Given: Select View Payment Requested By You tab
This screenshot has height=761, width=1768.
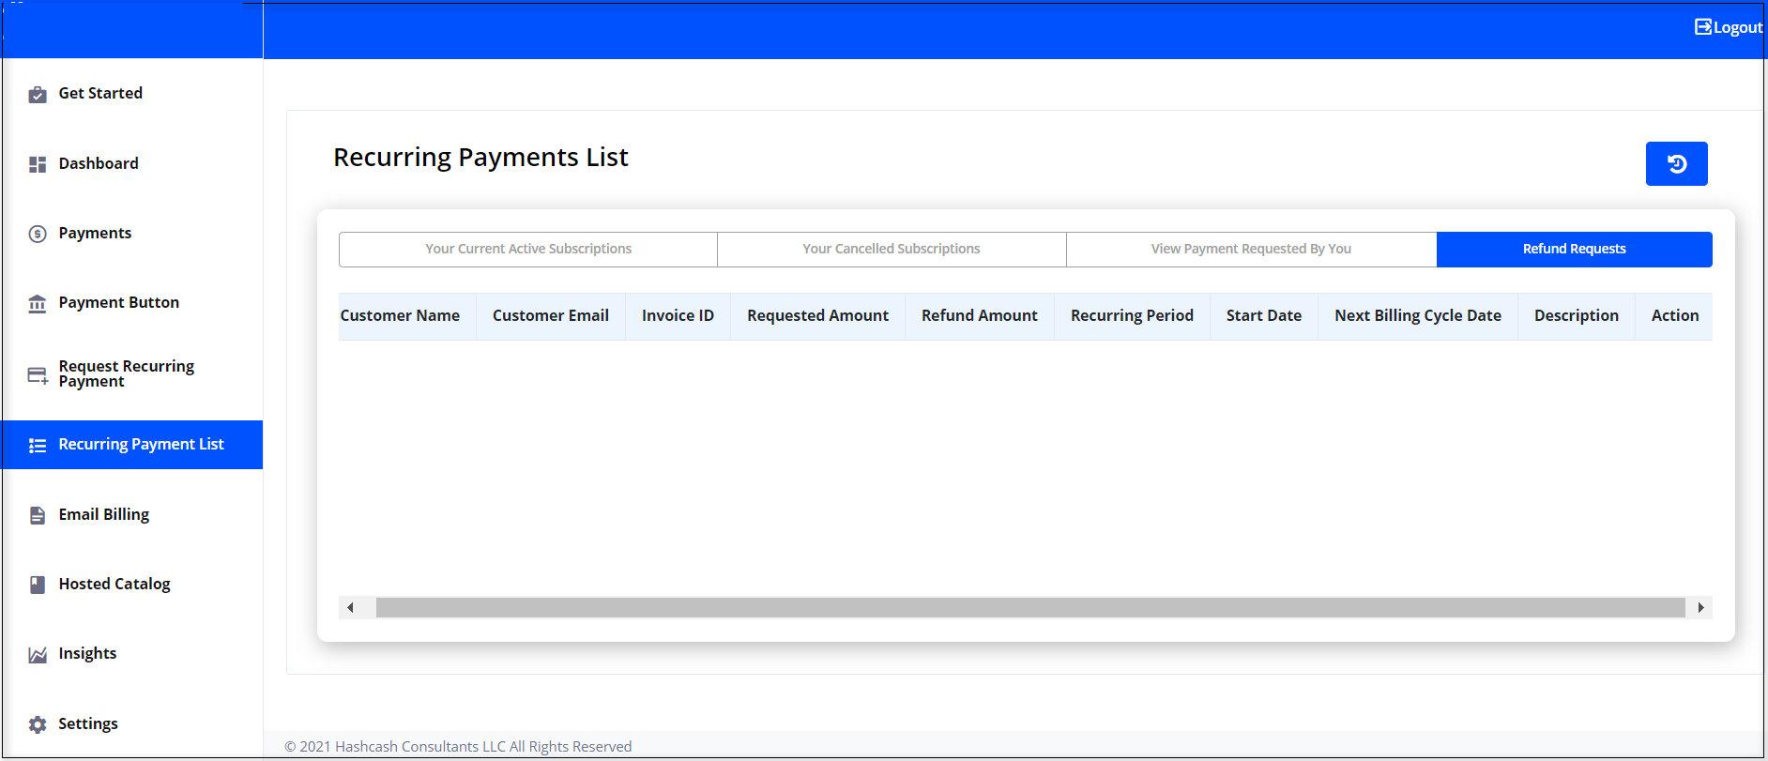Looking at the screenshot, I should (1250, 249).
